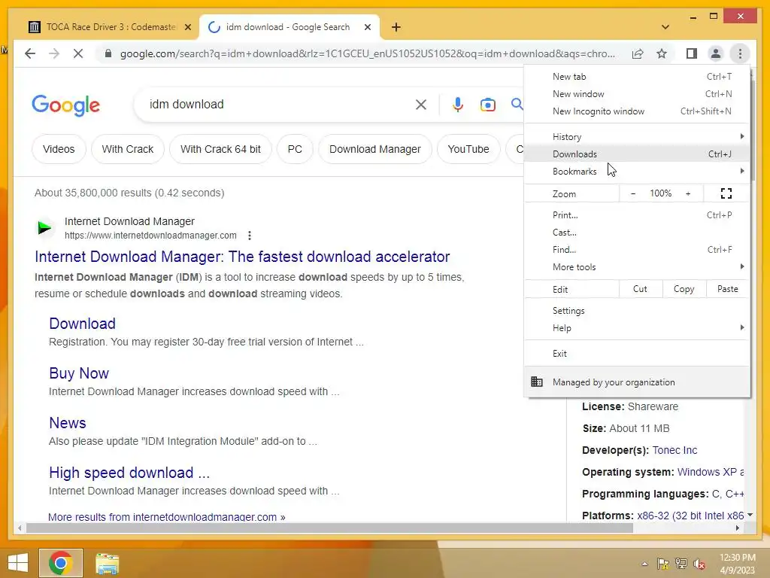Open the News sitelink
This screenshot has height=578, width=770.
[x=68, y=423]
